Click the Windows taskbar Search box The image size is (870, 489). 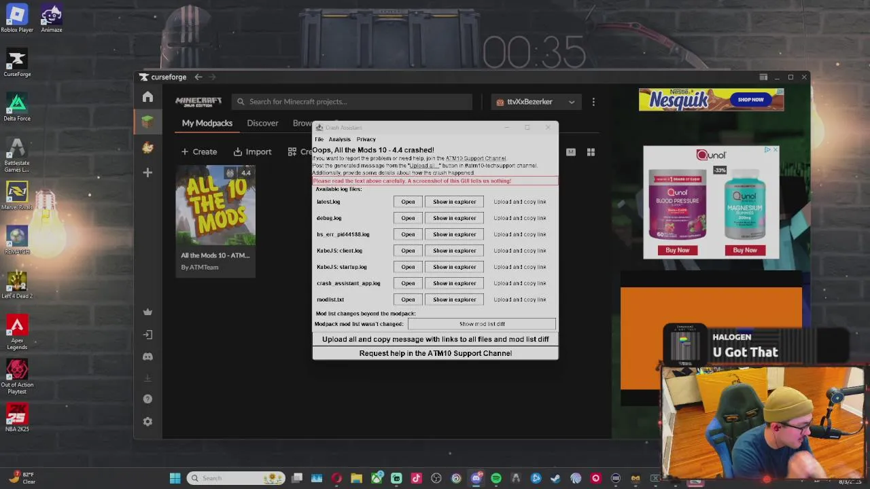pyautogui.click(x=236, y=478)
